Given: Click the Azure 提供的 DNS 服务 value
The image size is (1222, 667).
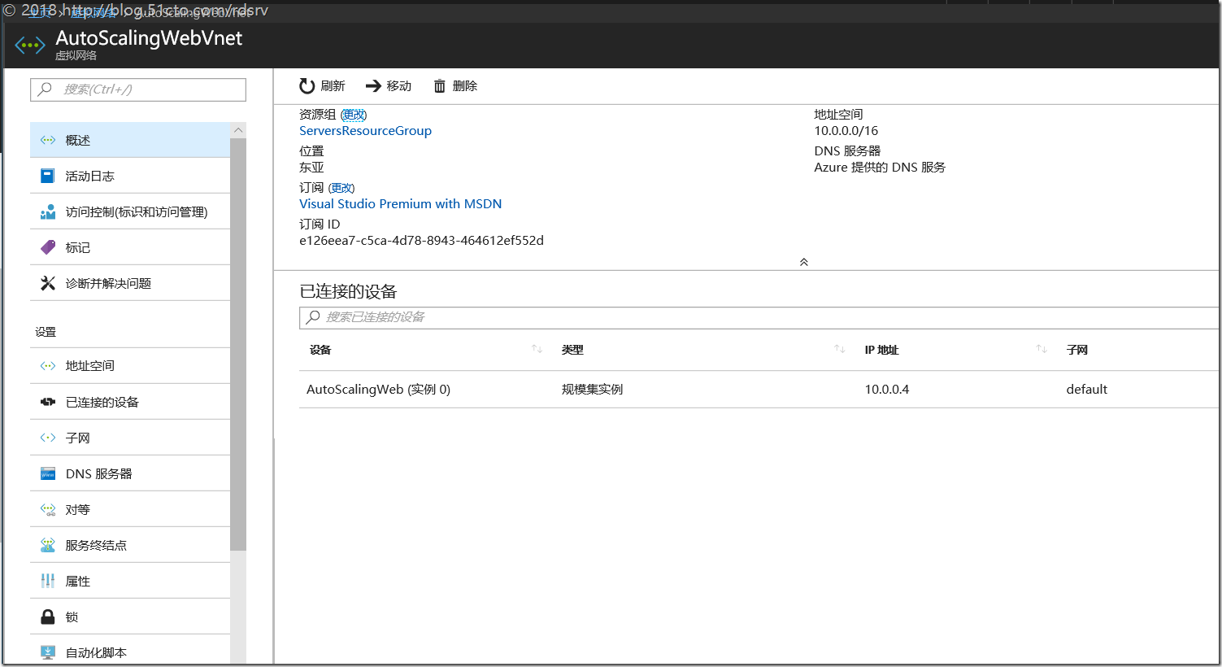Looking at the screenshot, I should [x=880, y=168].
